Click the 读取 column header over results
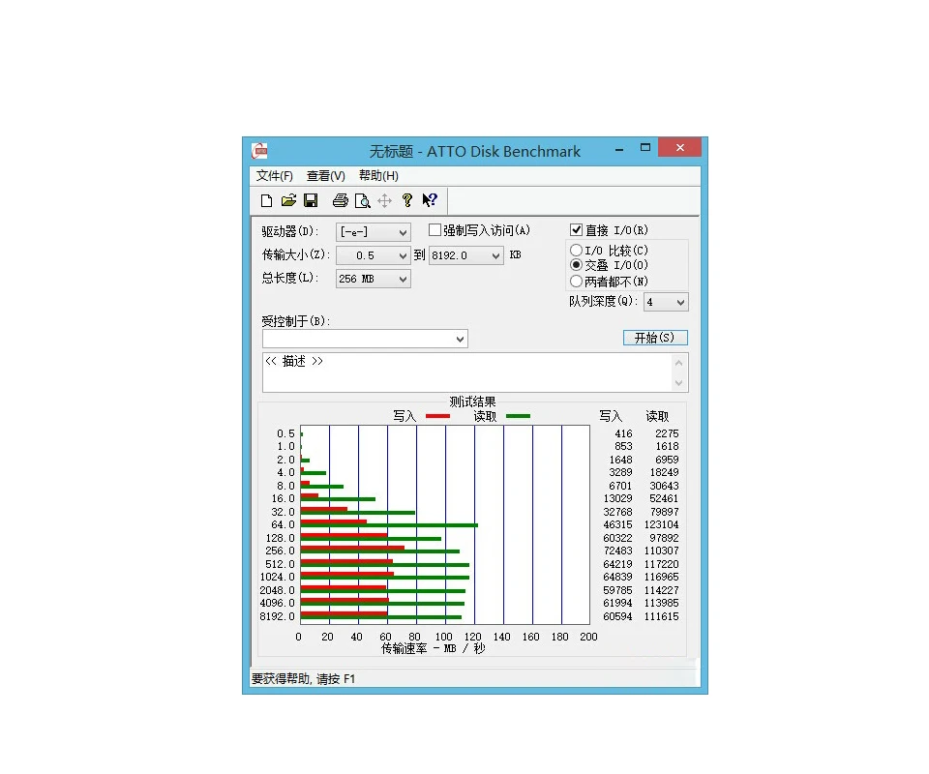929x774 pixels. pos(657,416)
